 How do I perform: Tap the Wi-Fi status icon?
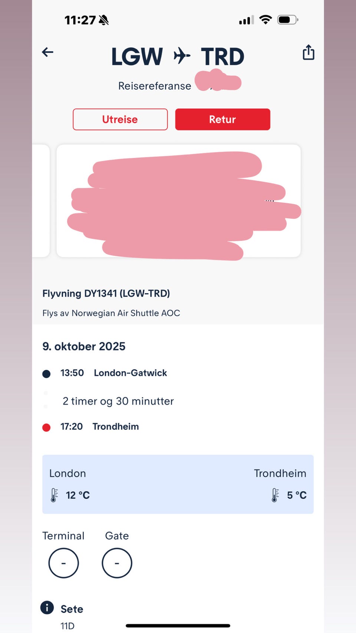[x=265, y=20]
